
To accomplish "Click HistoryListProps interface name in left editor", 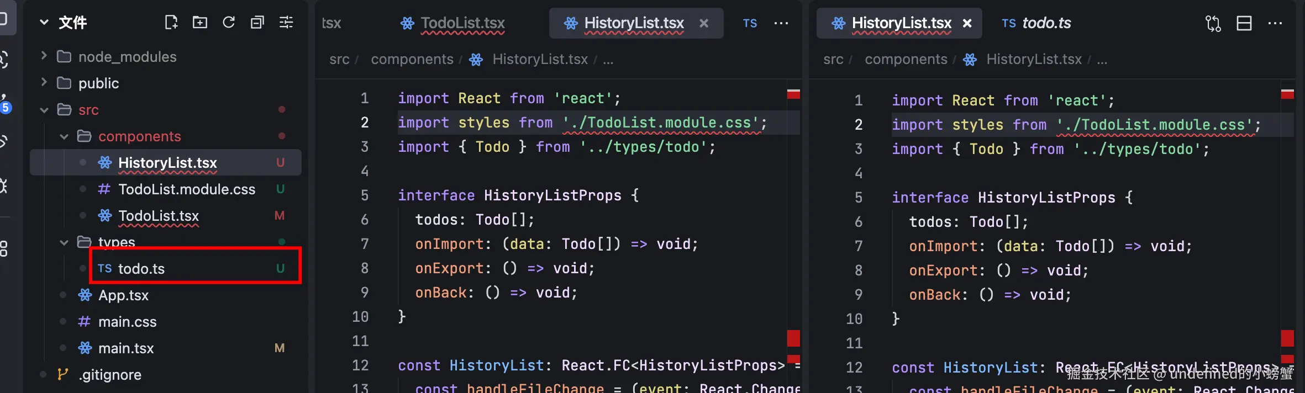I will pyautogui.click(x=552, y=195).
